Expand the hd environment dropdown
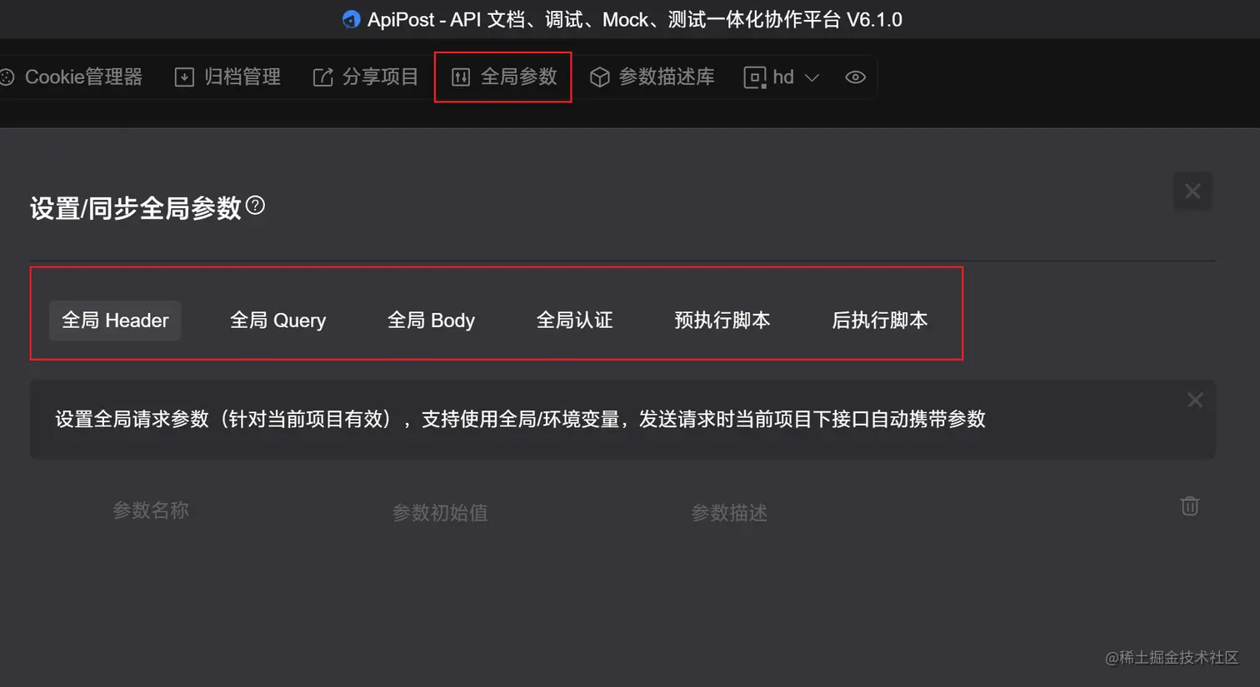Viewport: 1260px width, 687px height. pos(781,77)
